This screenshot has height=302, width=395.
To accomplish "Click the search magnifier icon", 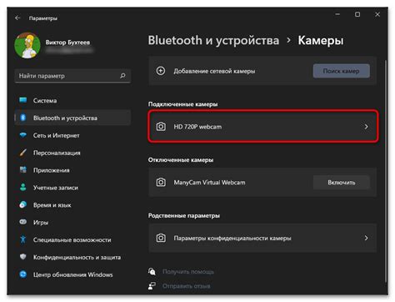I will [122, 76].
